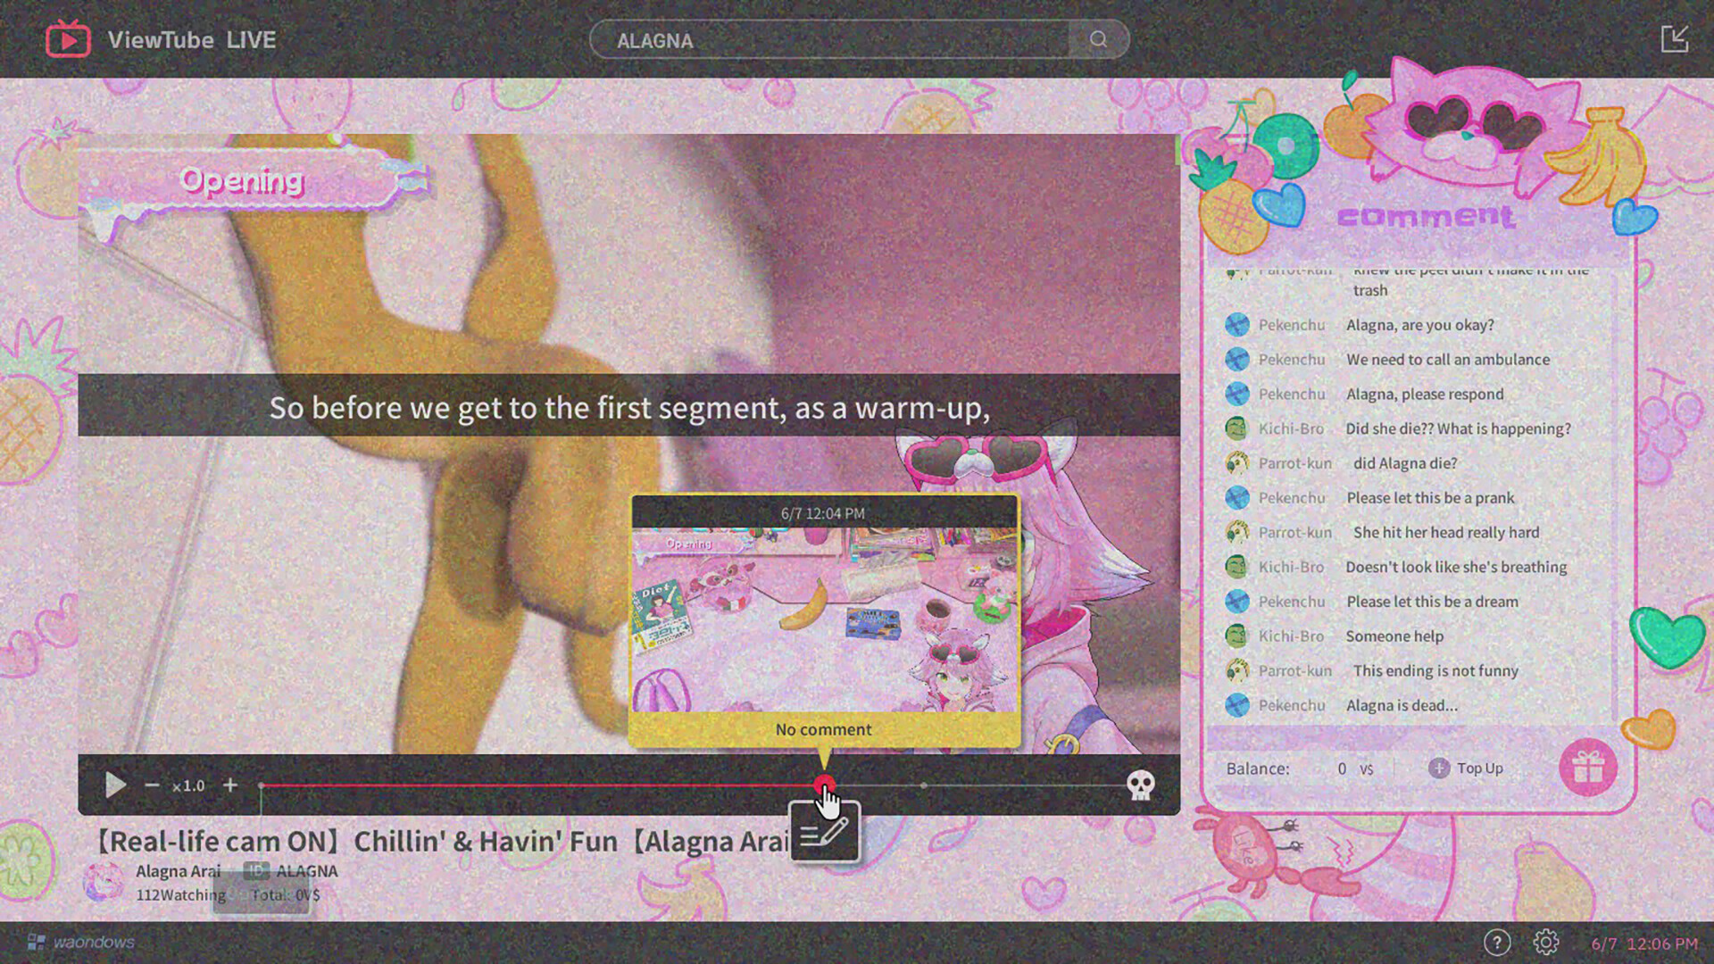Click the magnifier icon to search ALAGNA

(1097, 39)
